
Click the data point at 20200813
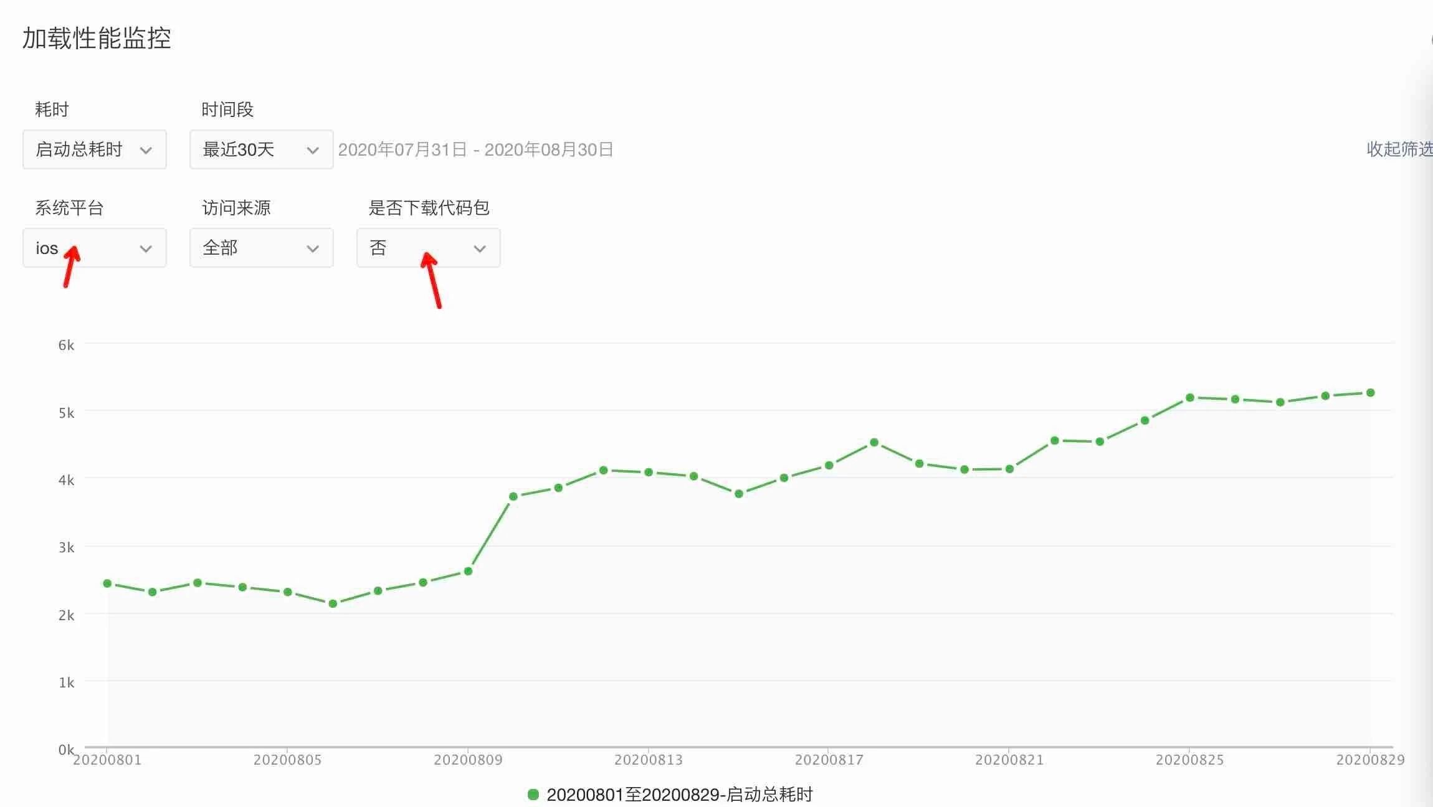(x=649, y=472)
